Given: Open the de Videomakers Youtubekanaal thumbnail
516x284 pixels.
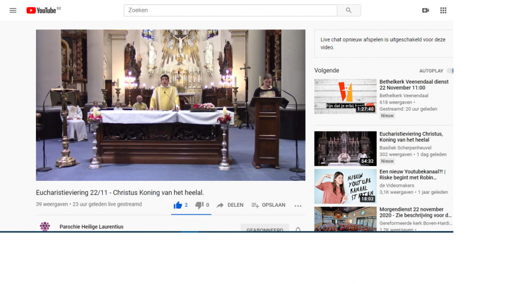Looking at the screenshot, I should click(345, 186).
